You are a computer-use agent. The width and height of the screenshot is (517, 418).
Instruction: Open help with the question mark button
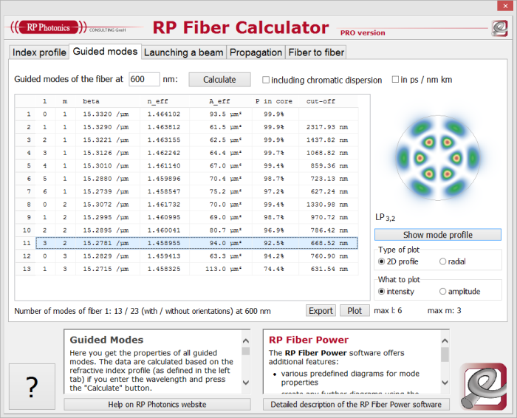click(x=32, y=386)
